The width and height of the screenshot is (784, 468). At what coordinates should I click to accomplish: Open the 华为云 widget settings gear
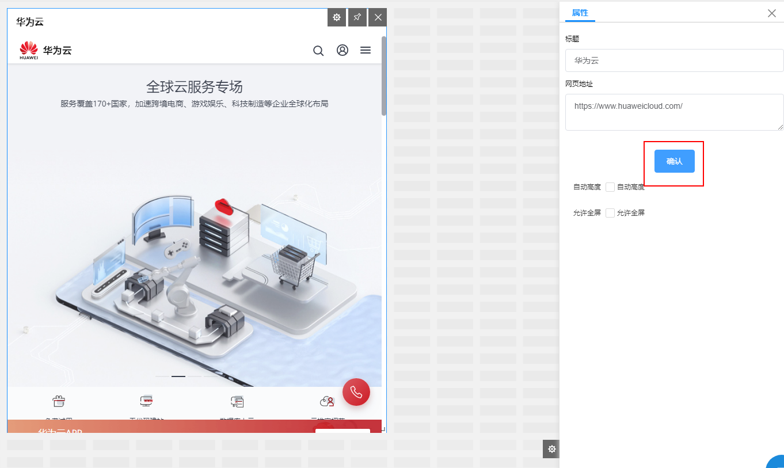click(337, 17)
